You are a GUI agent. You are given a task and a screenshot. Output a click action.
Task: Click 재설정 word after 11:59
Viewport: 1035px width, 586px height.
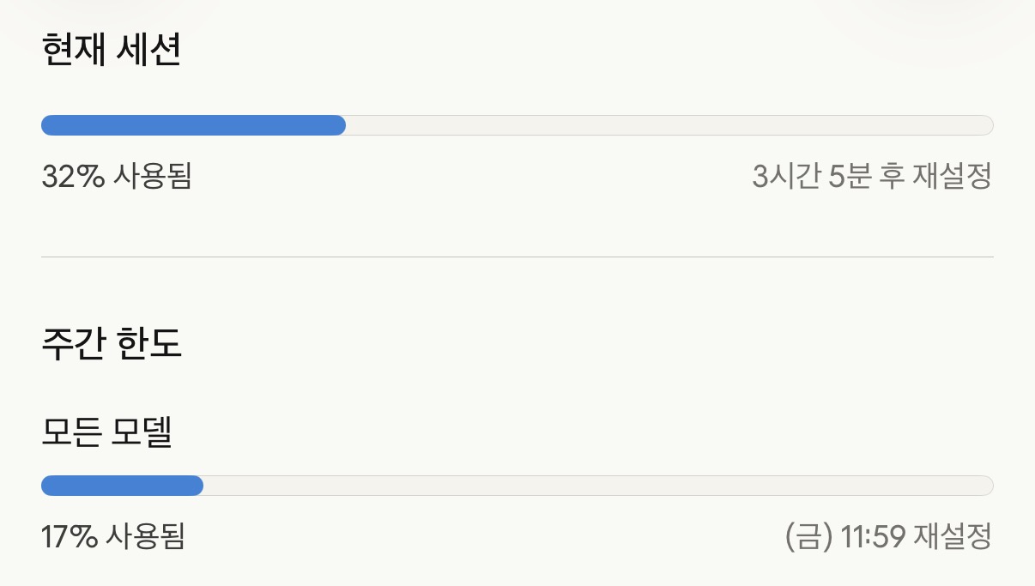pyautogui.click(x=953, y=537)
